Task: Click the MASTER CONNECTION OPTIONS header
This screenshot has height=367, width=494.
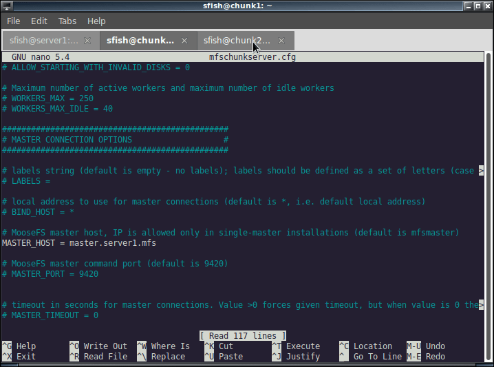Action: point(72,140)
